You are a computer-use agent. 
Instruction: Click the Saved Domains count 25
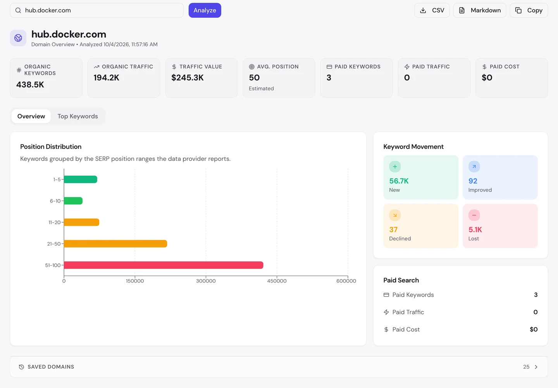coord(526,367)
